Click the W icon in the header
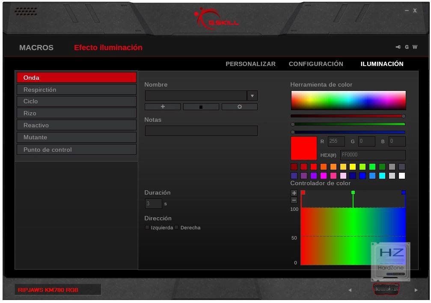 (x=415, y=47)
